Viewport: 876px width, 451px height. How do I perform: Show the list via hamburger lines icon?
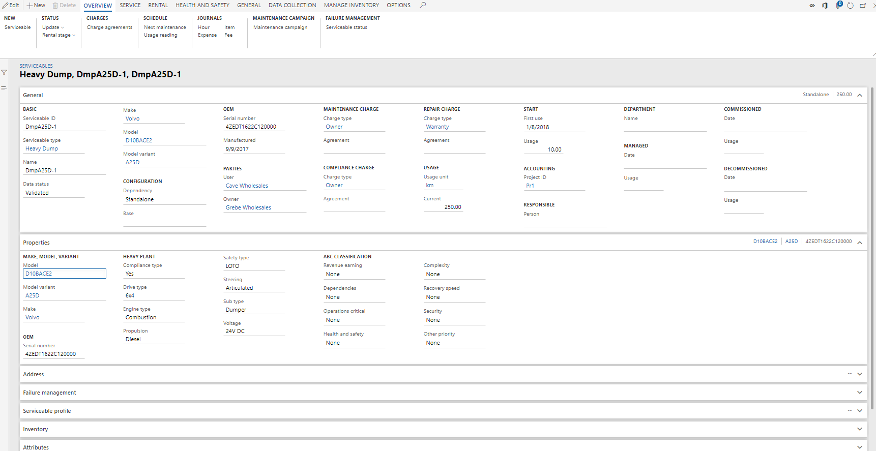click(x=4, y=87)
